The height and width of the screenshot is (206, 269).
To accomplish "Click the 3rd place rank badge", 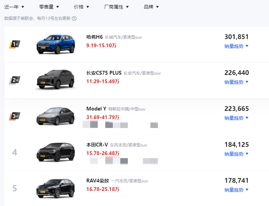I will click(x=14, y=116).
